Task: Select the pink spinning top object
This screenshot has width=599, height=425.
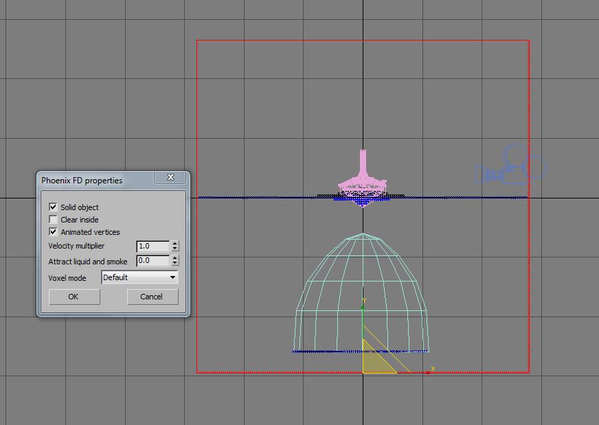Action: click(x=363, y=179)
